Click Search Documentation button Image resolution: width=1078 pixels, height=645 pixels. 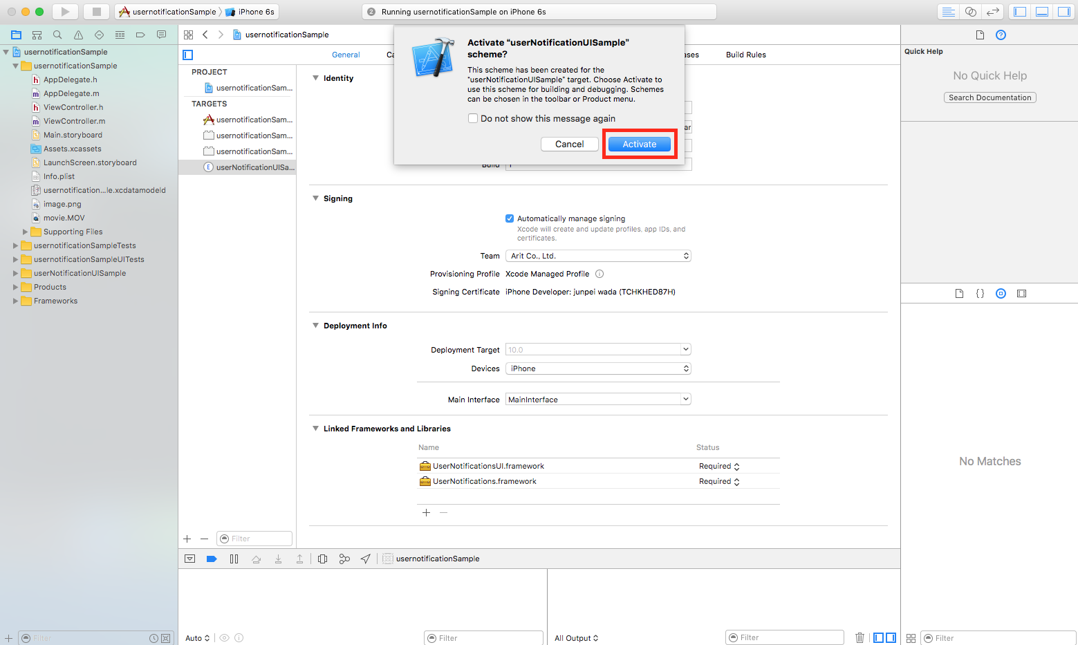989,97
